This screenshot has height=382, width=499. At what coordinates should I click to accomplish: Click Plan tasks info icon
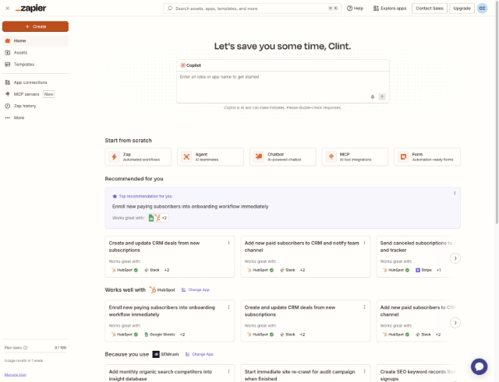[x=26, y=348]
